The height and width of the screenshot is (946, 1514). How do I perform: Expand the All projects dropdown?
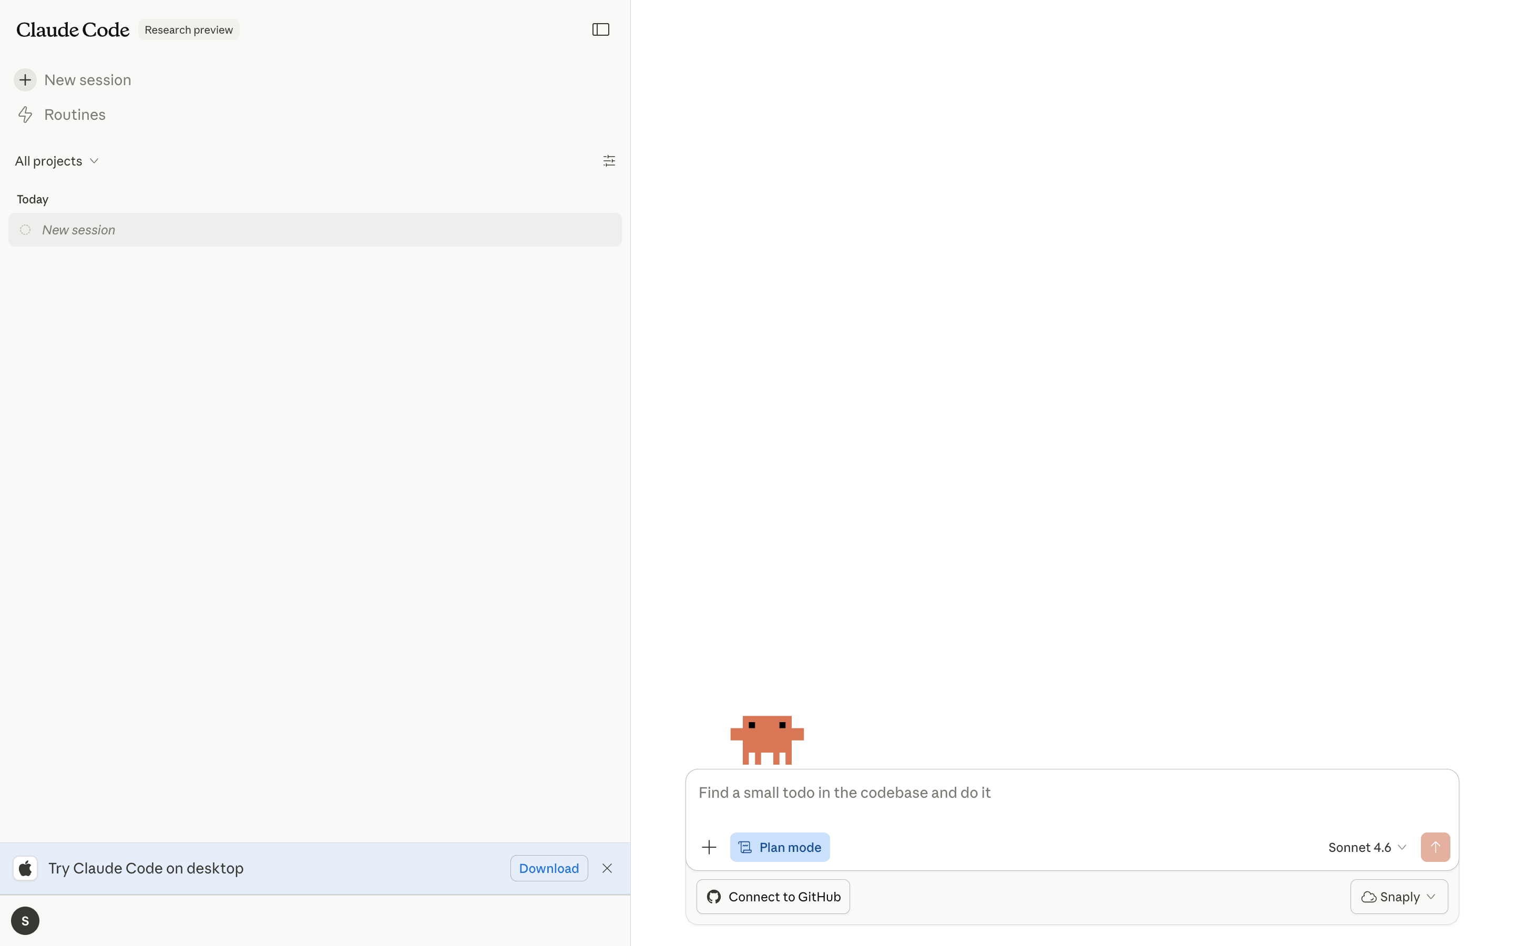click(57, 161)
